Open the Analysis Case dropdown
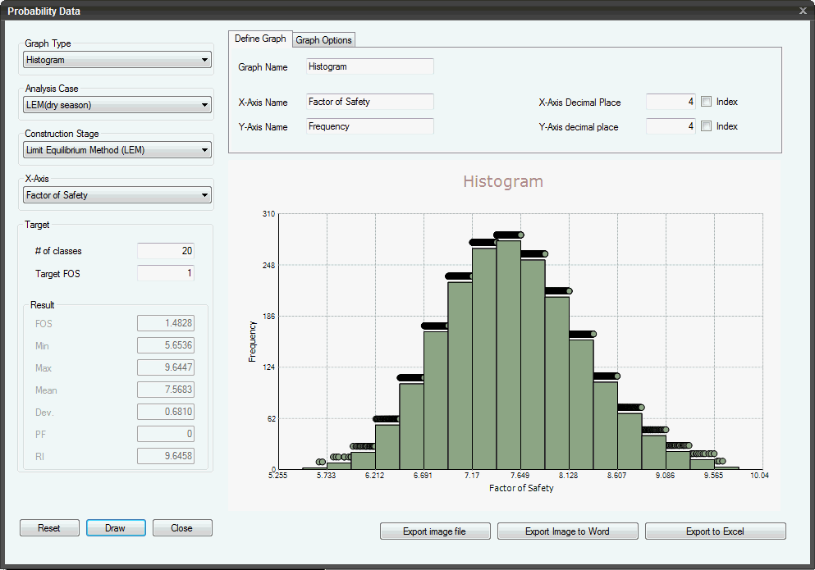 [116, 105]
